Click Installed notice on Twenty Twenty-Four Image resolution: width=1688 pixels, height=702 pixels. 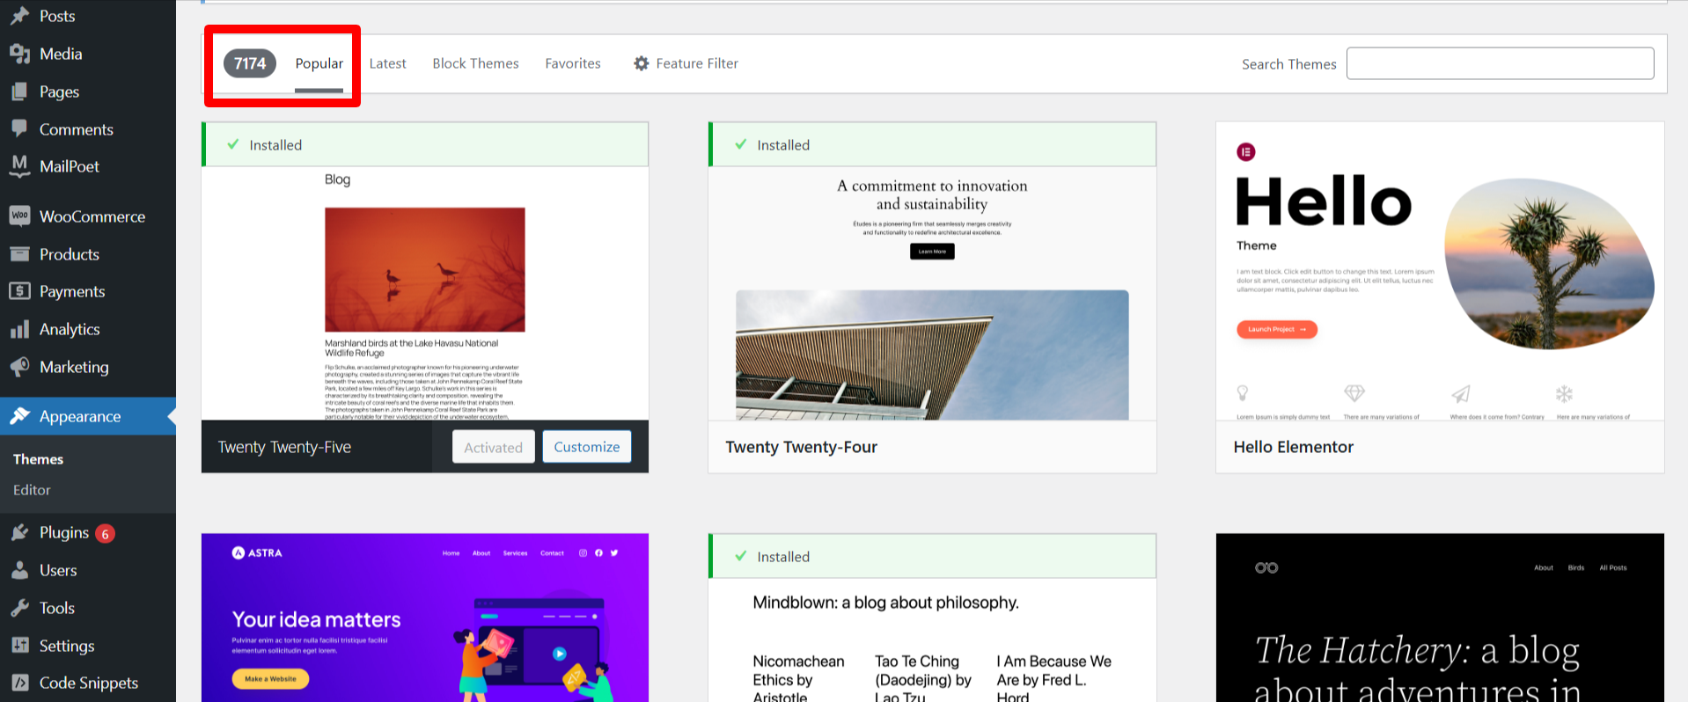[932, 144]
